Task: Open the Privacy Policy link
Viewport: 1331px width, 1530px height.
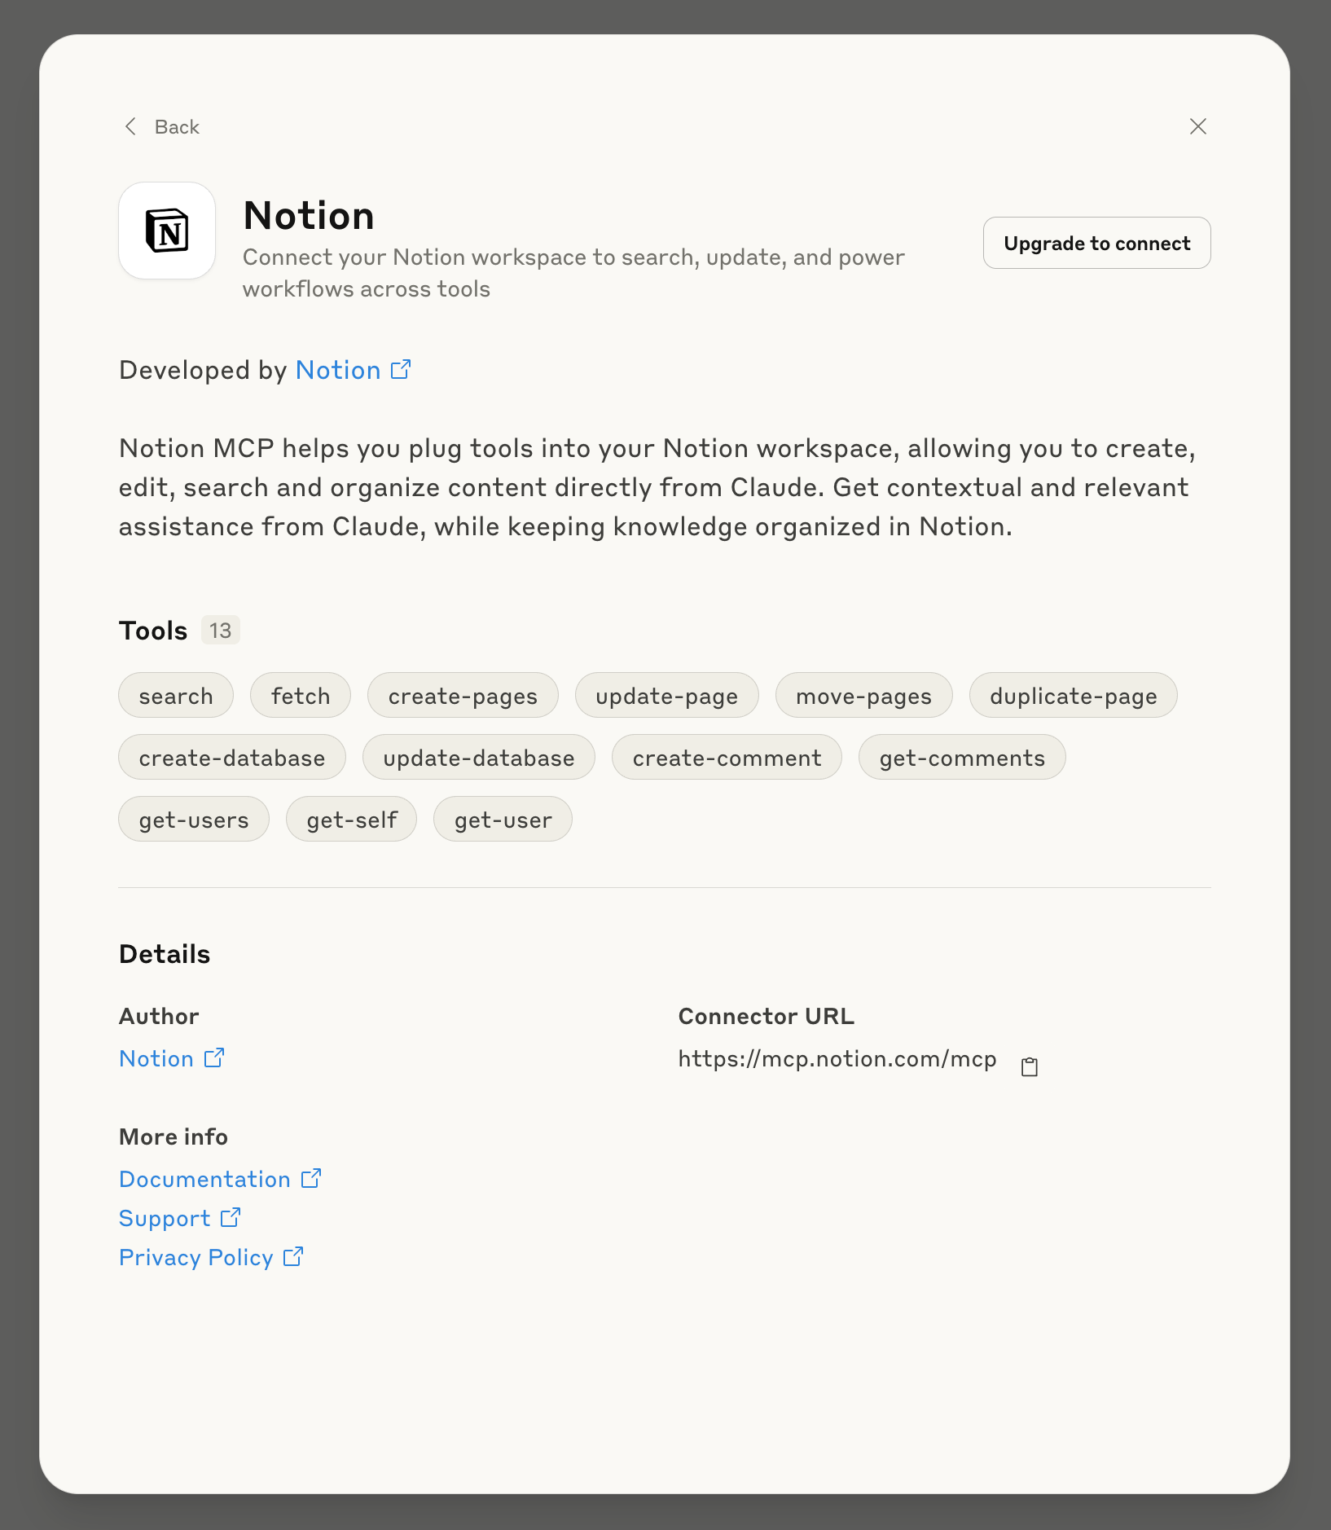Action: point(196,1257)
